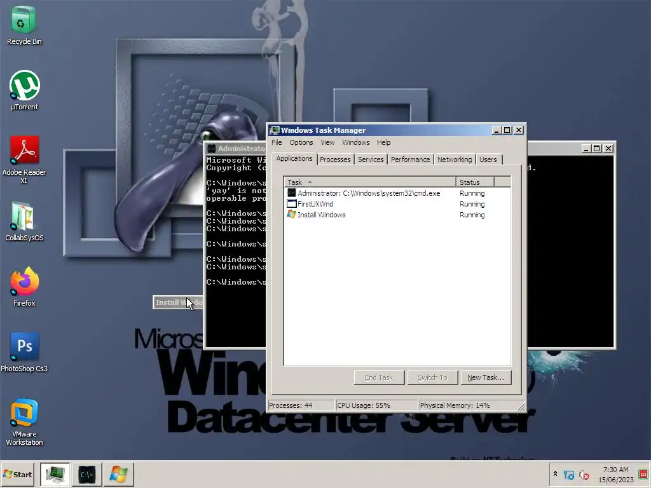Click the cmd.exe task row icon

291,193
